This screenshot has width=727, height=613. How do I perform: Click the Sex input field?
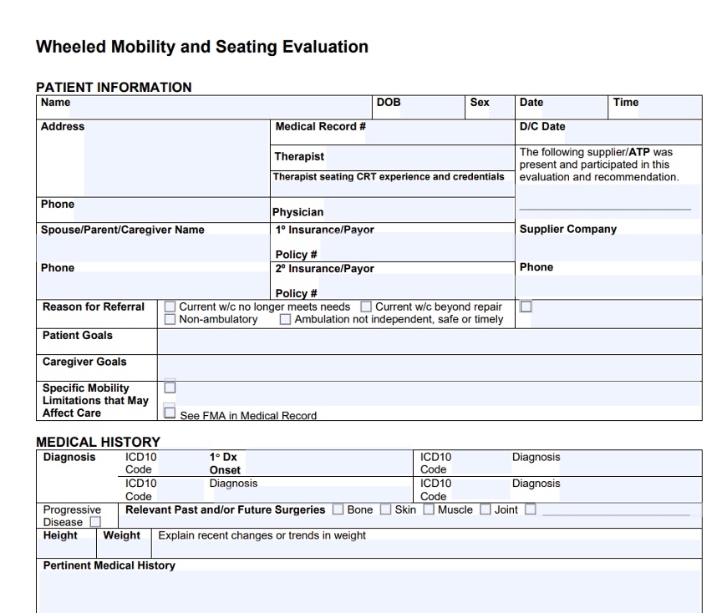(x=501, y=108)
